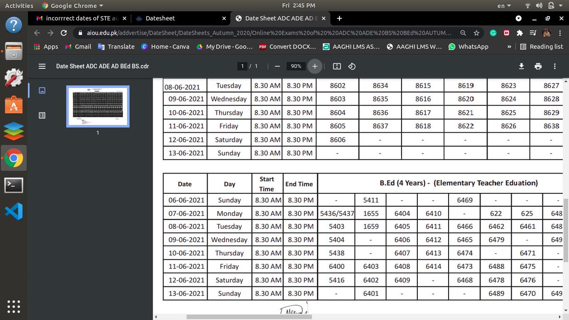This screenshot has width=569, height=320.
Task: Reload the current page
Action: coord(64,33)
